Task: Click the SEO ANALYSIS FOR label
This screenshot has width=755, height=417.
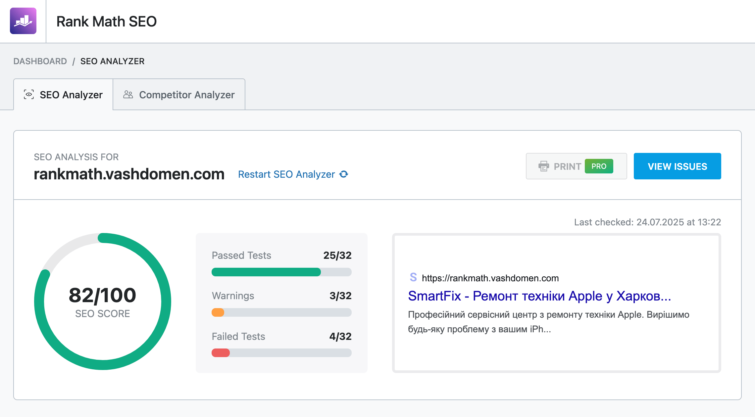Action: point(76,157)
